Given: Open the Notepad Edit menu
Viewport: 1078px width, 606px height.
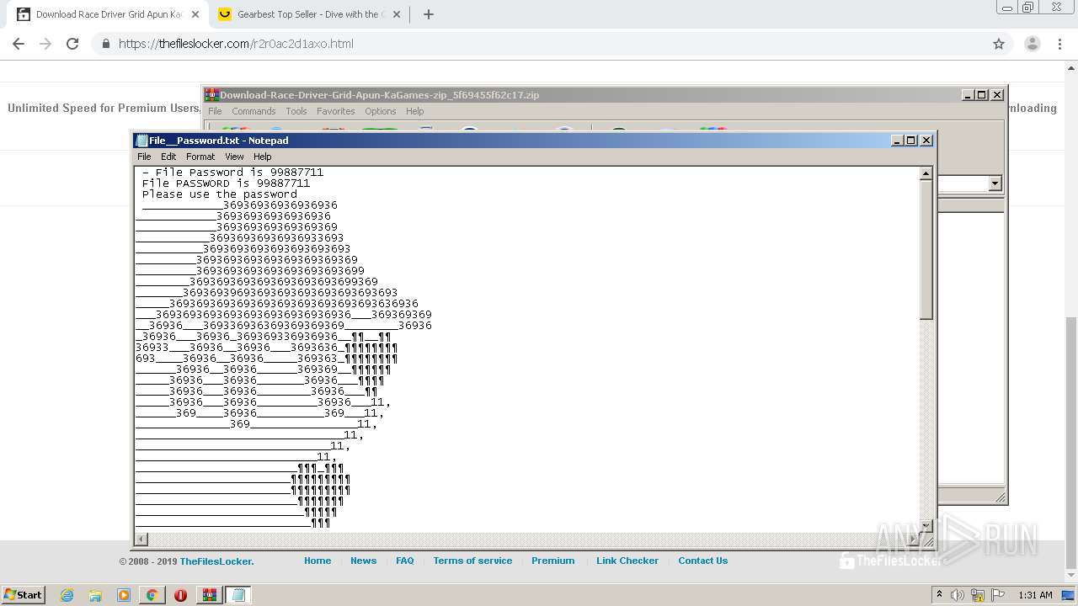Looking at the screenshot, I should coord(168,157).
